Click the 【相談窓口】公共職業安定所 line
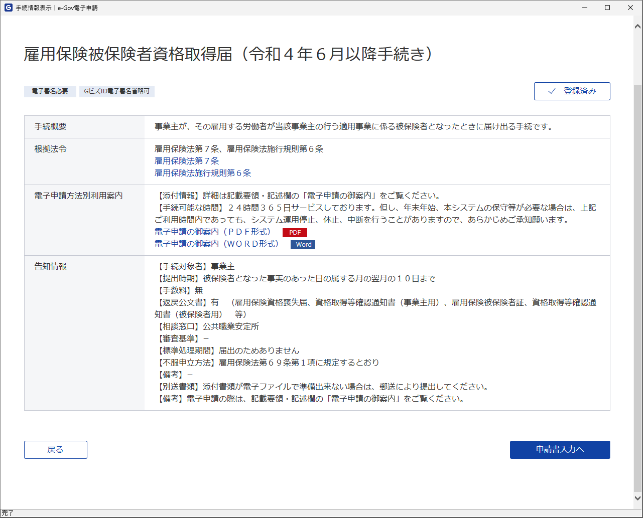Screen dimensions: 643x518 [x=207, y=327]
